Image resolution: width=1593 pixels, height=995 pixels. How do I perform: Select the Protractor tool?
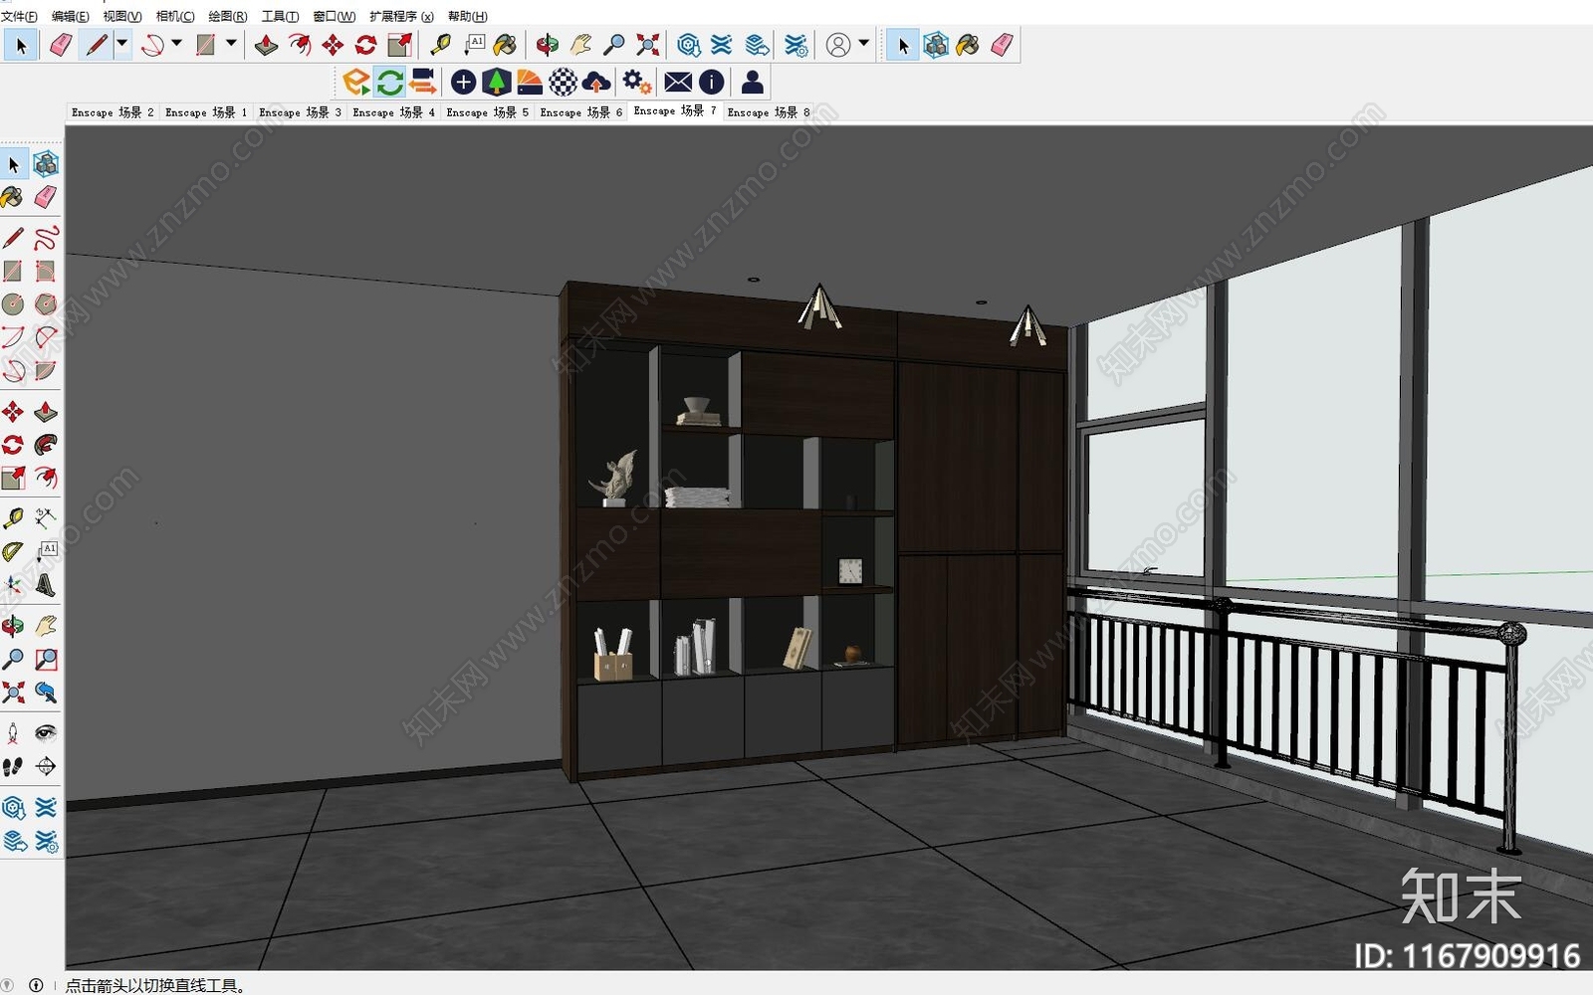click(13, 551)
